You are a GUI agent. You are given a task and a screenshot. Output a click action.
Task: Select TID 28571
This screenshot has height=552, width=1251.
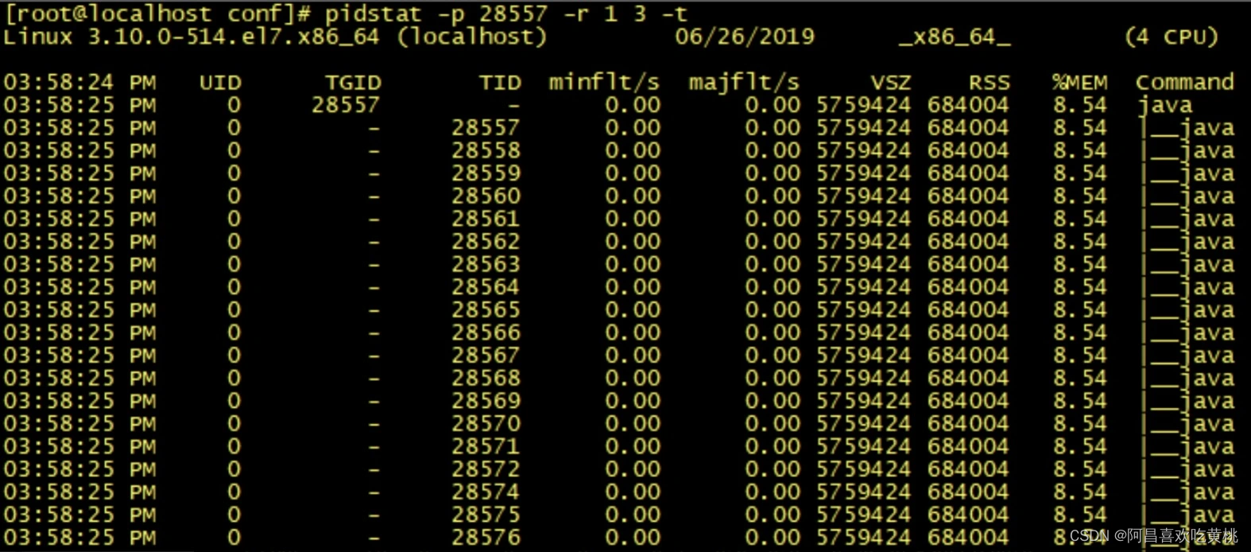(x=486, y=447)
